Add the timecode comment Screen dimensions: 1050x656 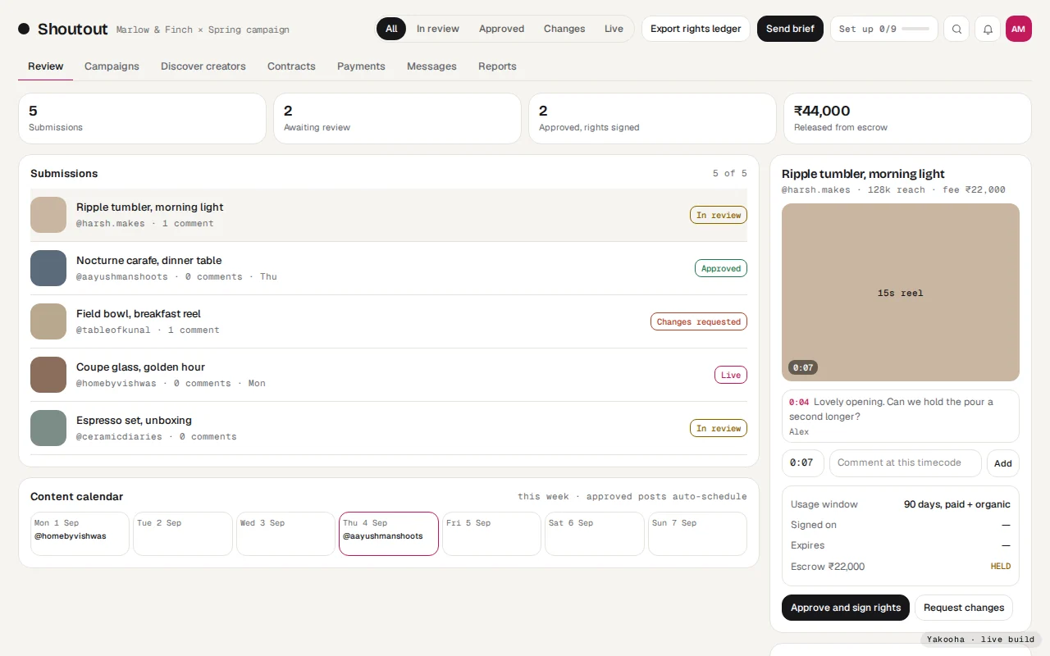click(1003, 463)
